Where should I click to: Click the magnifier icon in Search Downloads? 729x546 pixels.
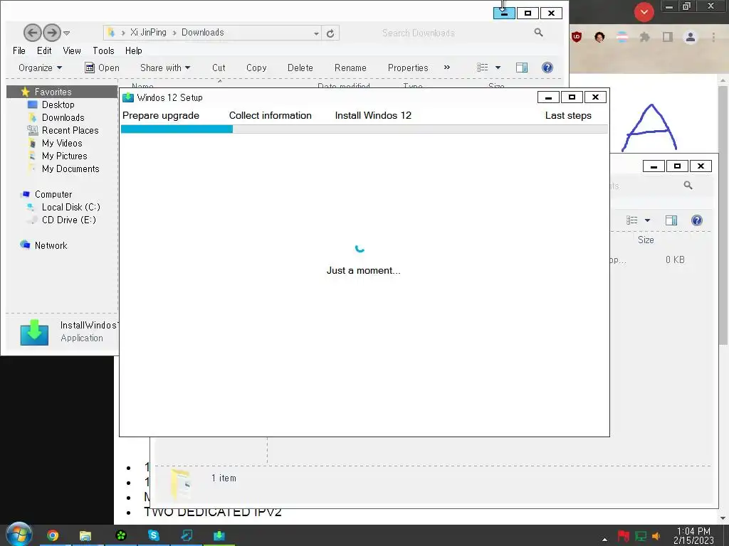pos(538,33)
